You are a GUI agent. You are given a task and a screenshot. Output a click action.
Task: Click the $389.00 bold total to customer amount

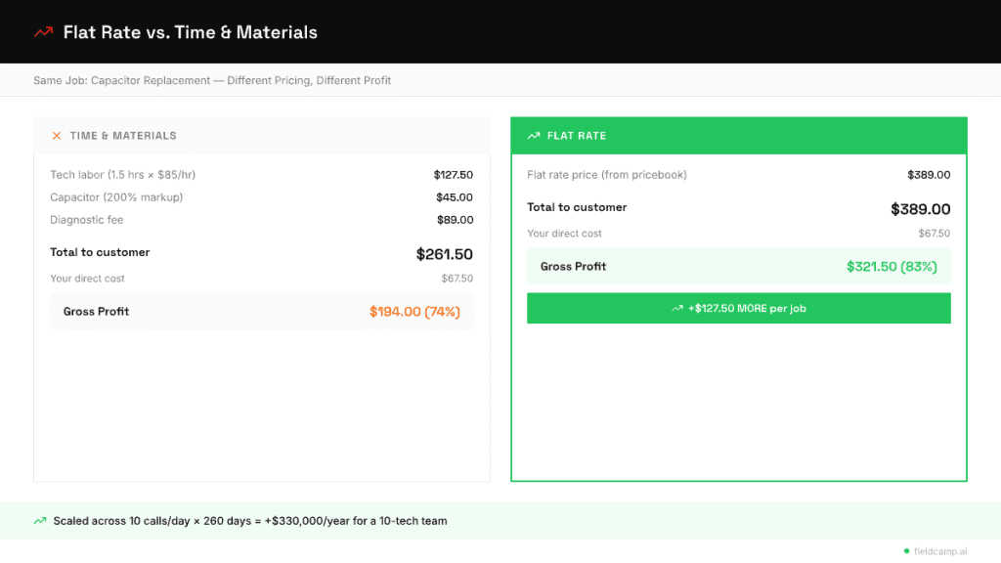point(920,209)
